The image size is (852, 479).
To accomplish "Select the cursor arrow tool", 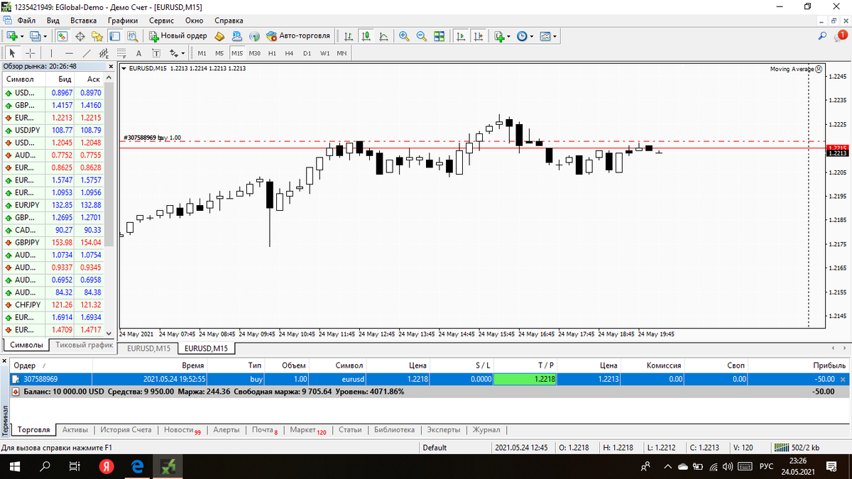I will click(x=13, y=53).
